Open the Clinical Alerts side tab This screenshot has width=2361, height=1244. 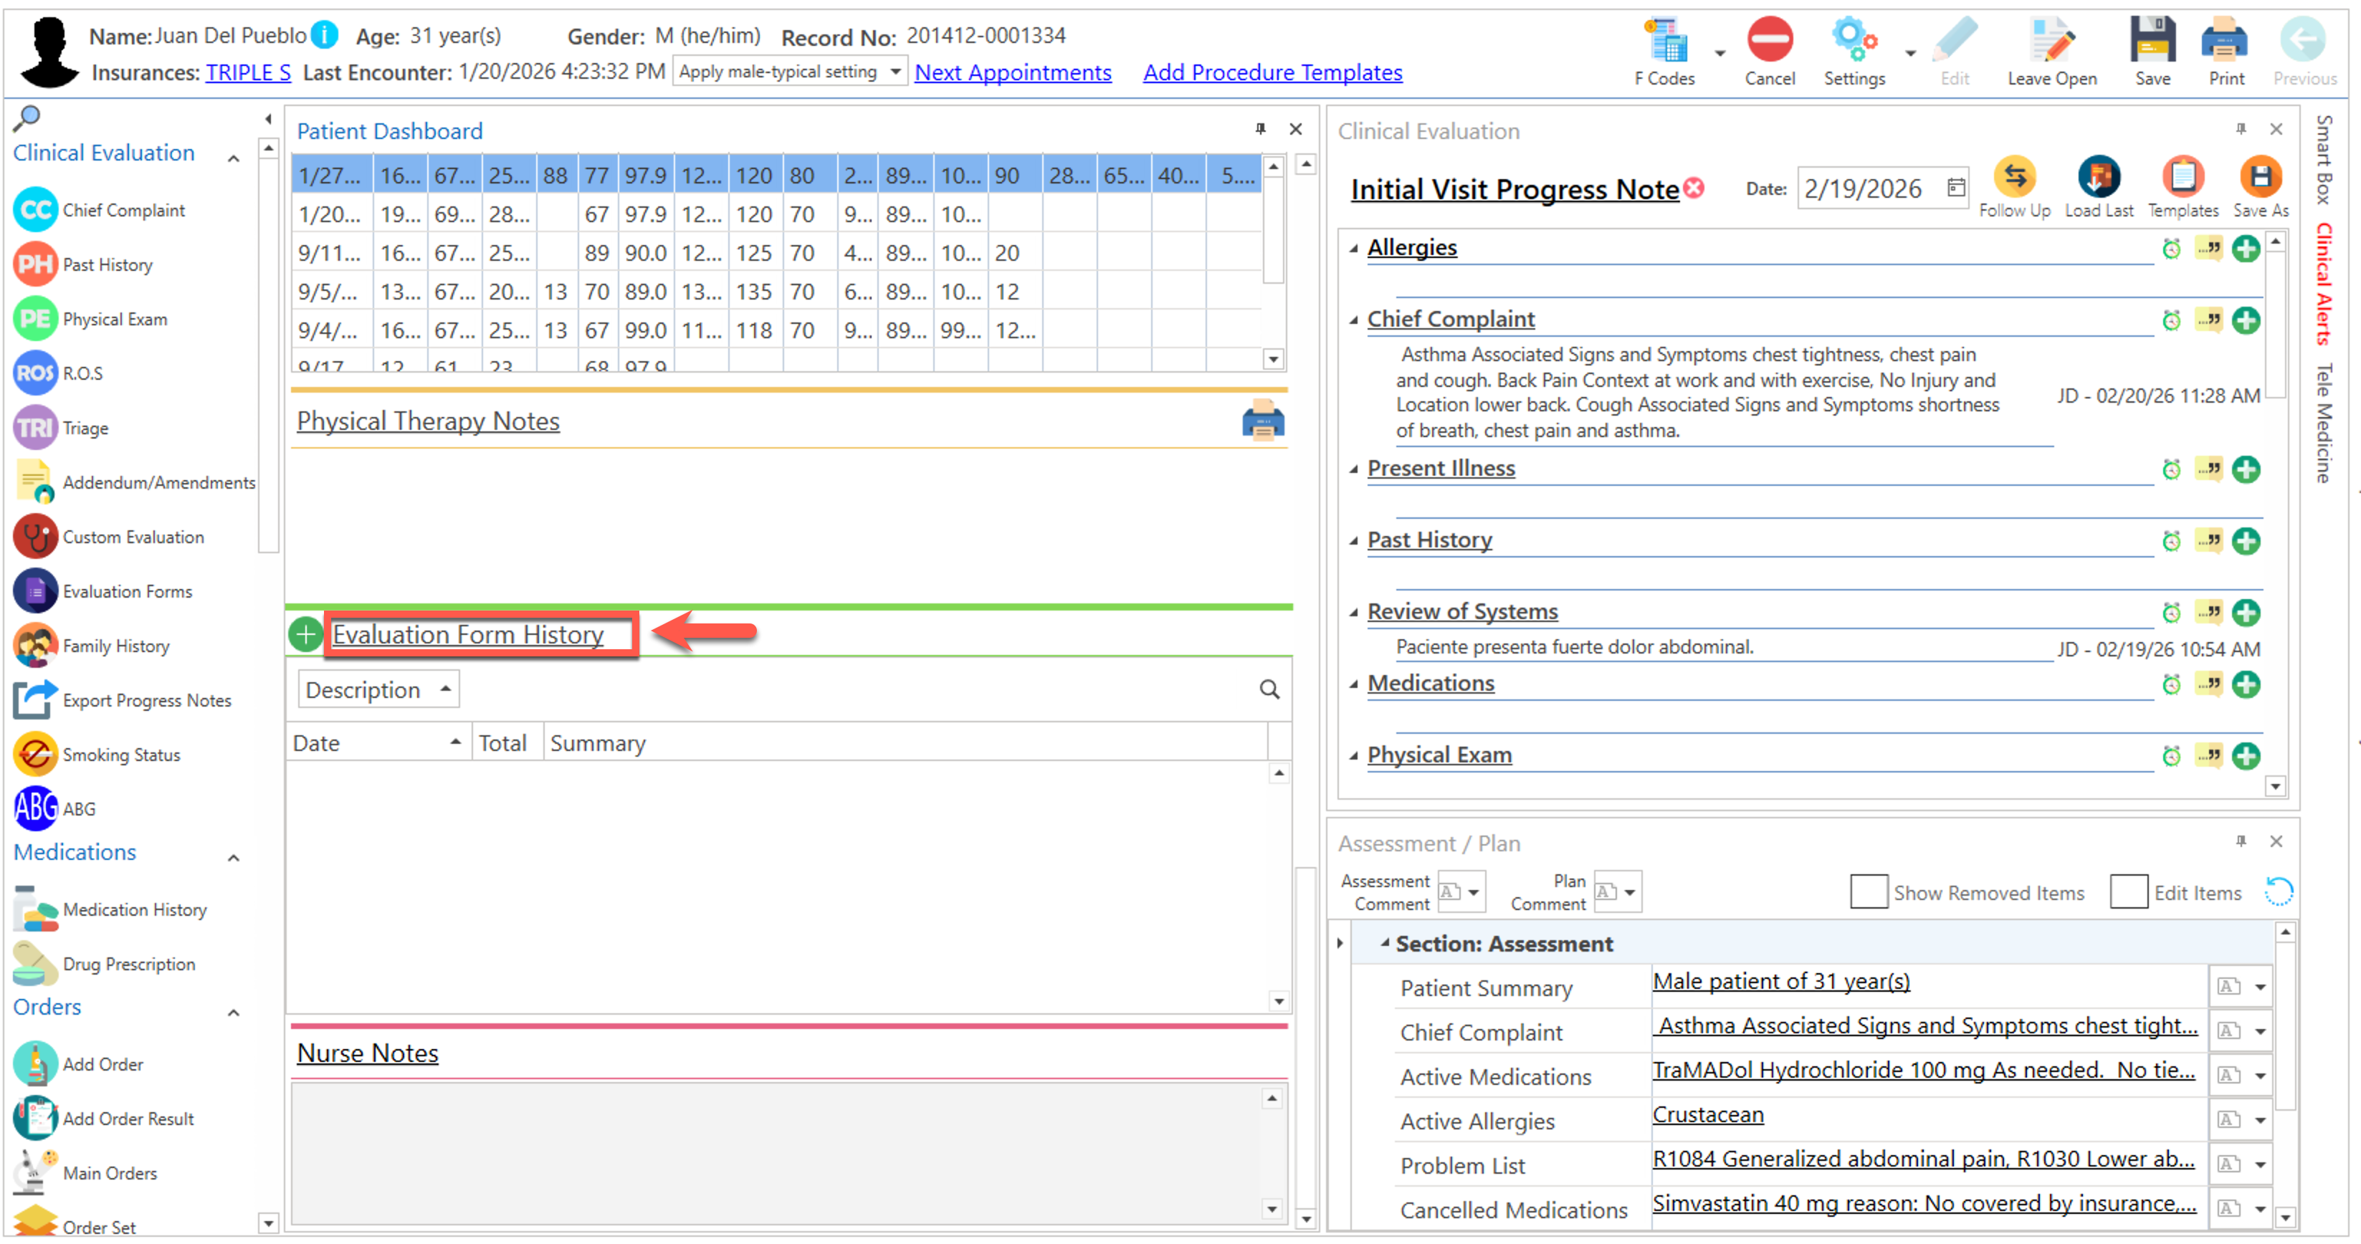point(2324,284)
